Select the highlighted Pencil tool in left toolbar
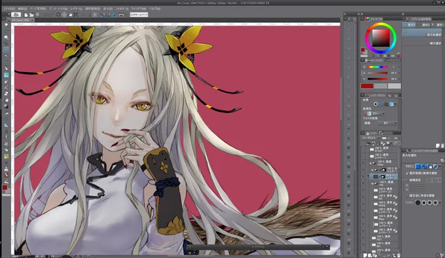 7,75
